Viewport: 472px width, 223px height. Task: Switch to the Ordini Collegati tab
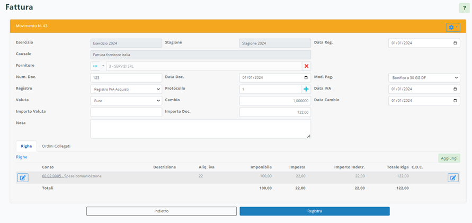56,146
